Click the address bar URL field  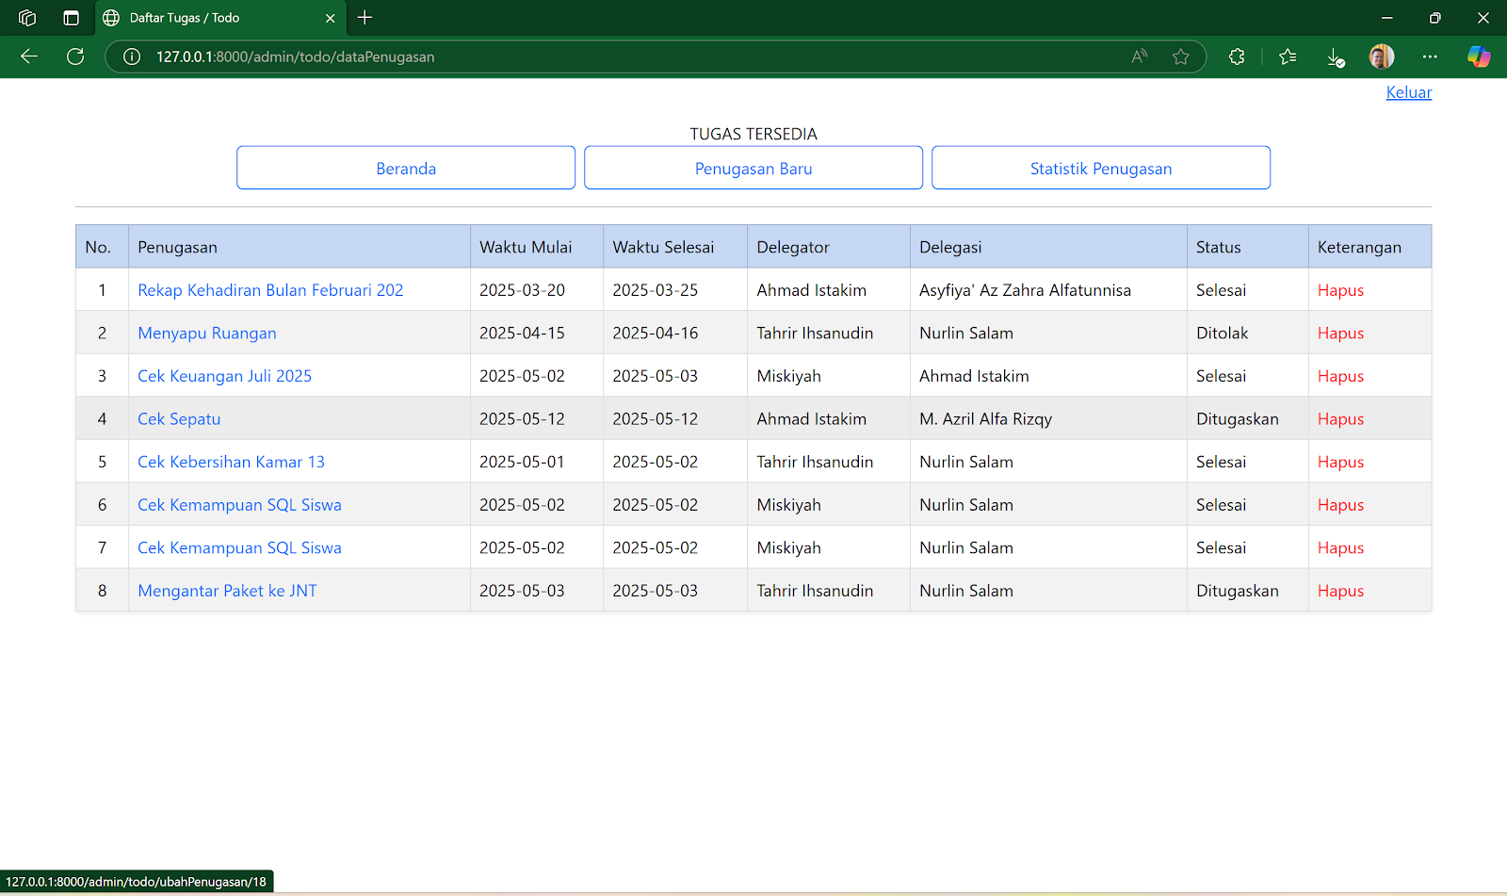pyautogui.click(x=640, y=57)
